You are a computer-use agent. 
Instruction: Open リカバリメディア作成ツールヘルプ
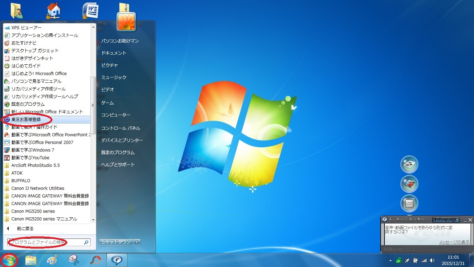click(47, 96)
